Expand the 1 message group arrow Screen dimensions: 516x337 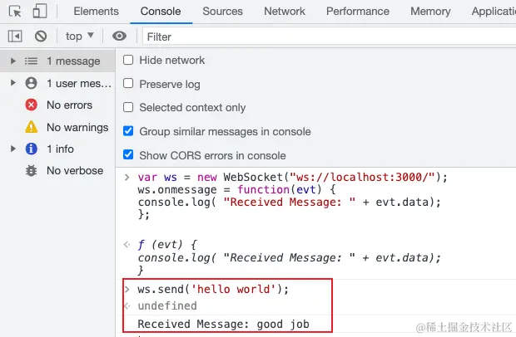coord(12,61)
